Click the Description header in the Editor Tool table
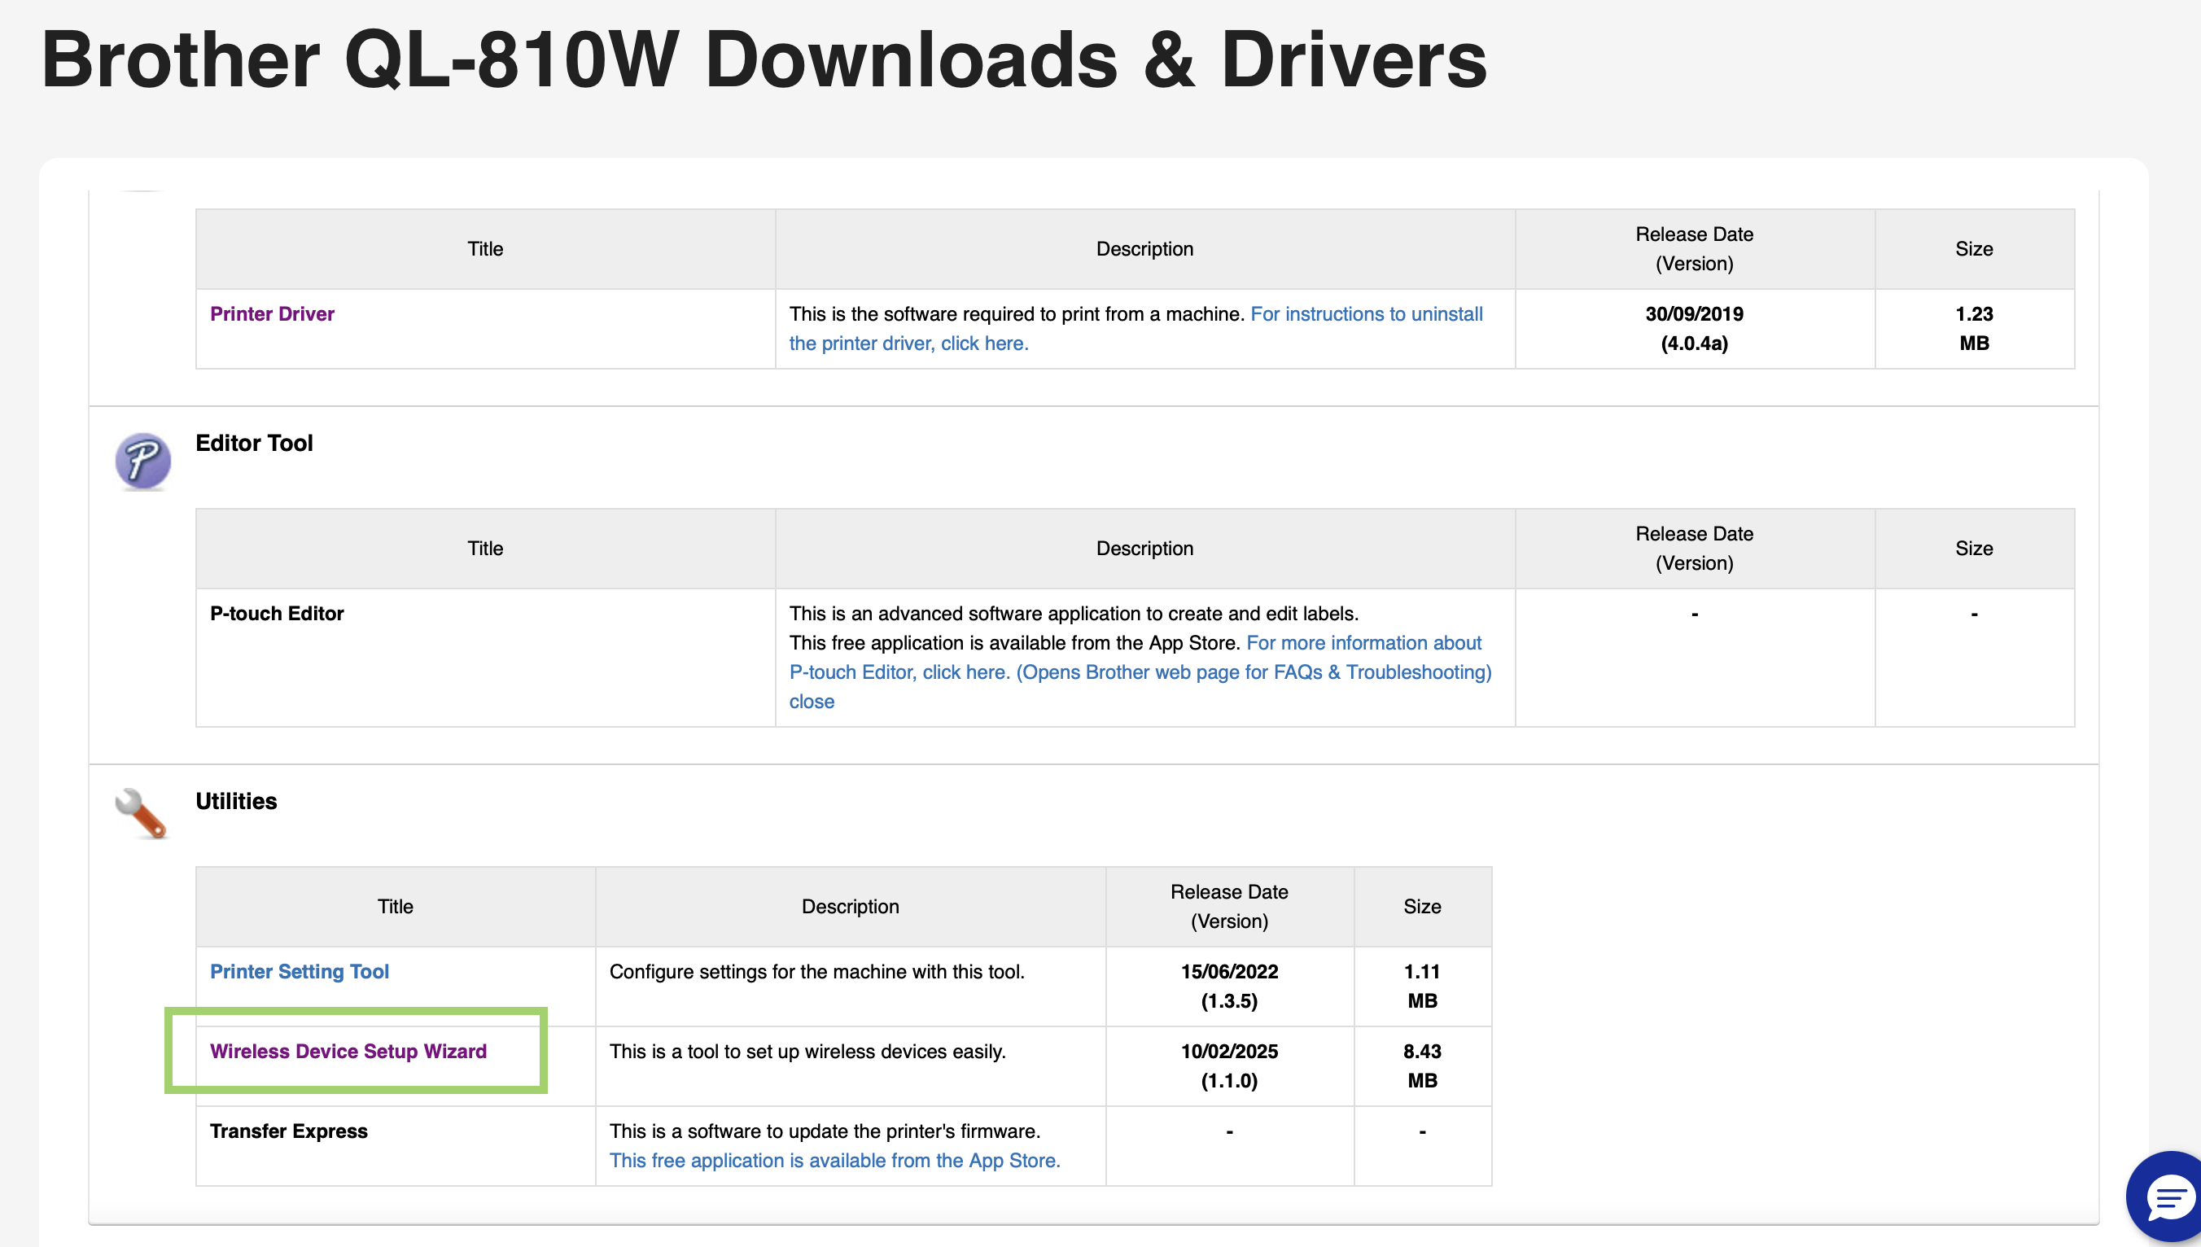The image size is (2201, 1247). [1144, 548]
